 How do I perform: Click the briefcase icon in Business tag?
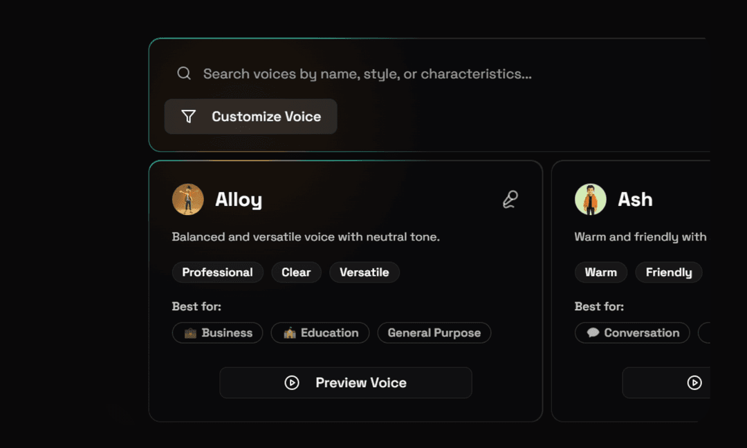pos(190,333)
